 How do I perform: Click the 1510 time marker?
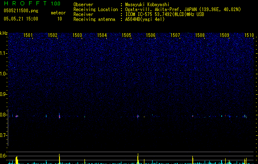(249, 35)
